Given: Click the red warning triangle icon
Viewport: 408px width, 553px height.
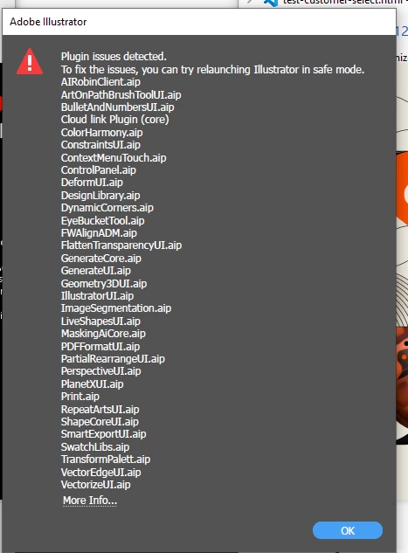Looking at the screenshot, I should pyautogui.click(x=30, y=62).
